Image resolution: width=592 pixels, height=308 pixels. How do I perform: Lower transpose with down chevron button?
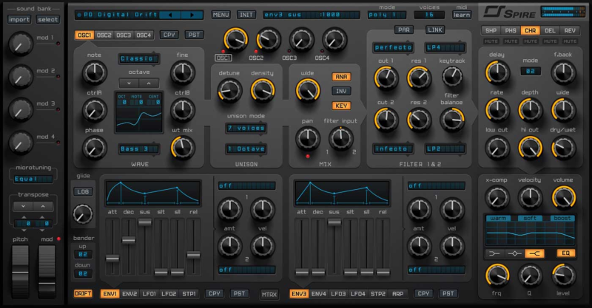point(24,206)
